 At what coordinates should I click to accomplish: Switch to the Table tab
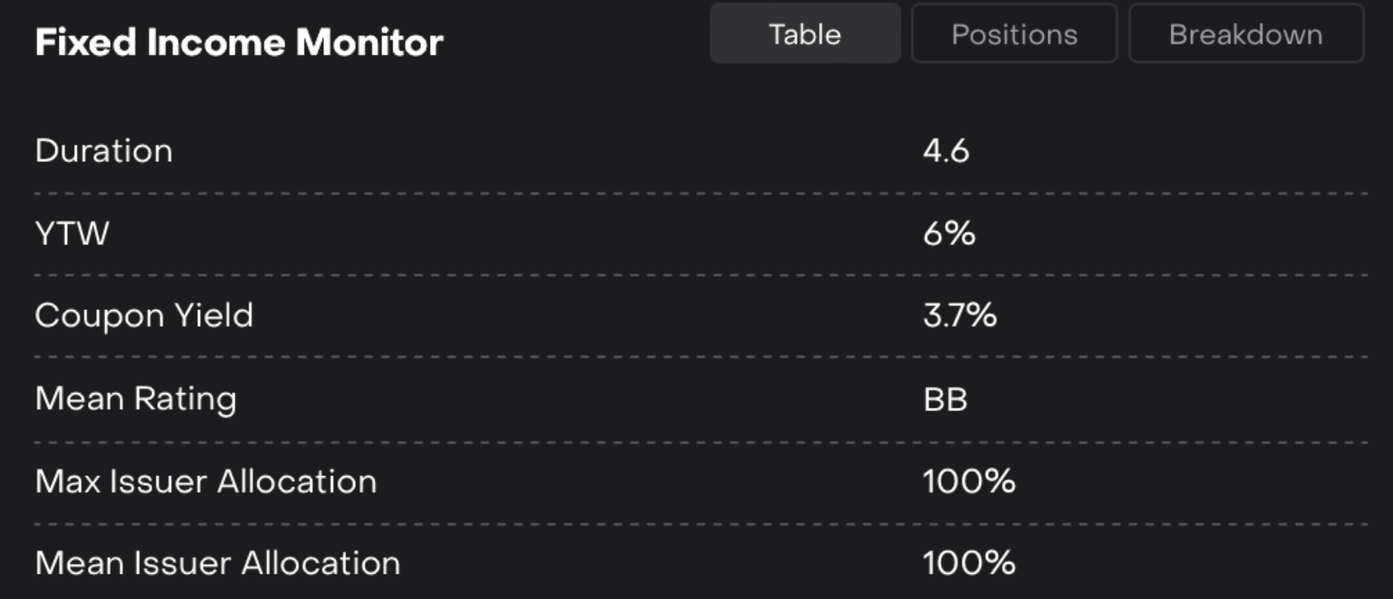pos(805,34)
